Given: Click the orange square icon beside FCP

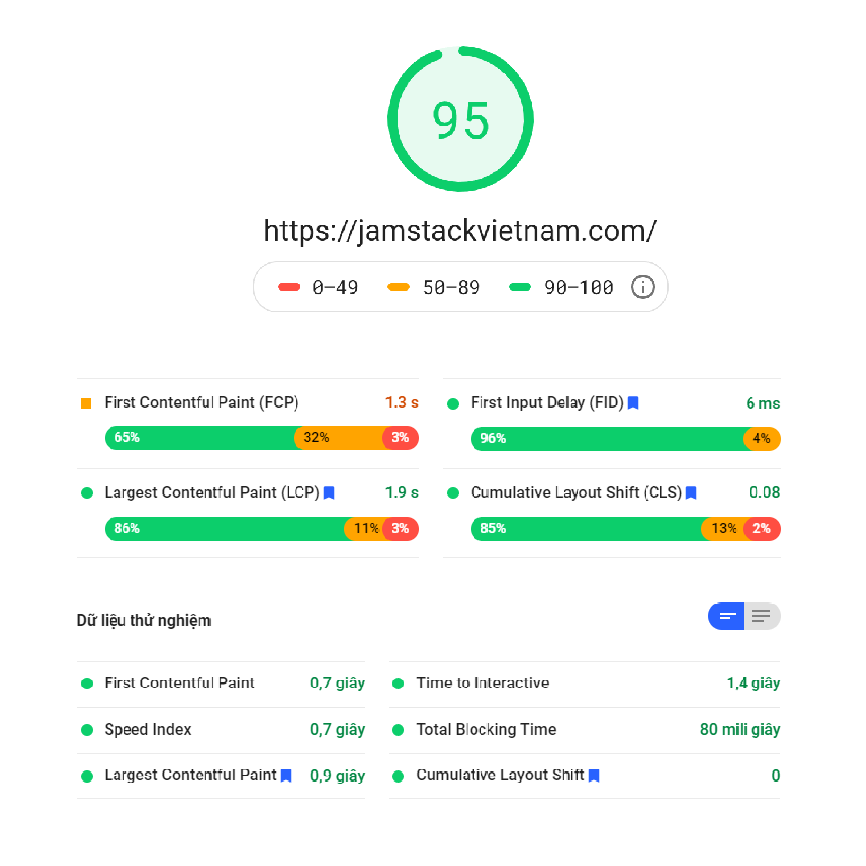Looking at the screenshot, I should pos(86,403).
